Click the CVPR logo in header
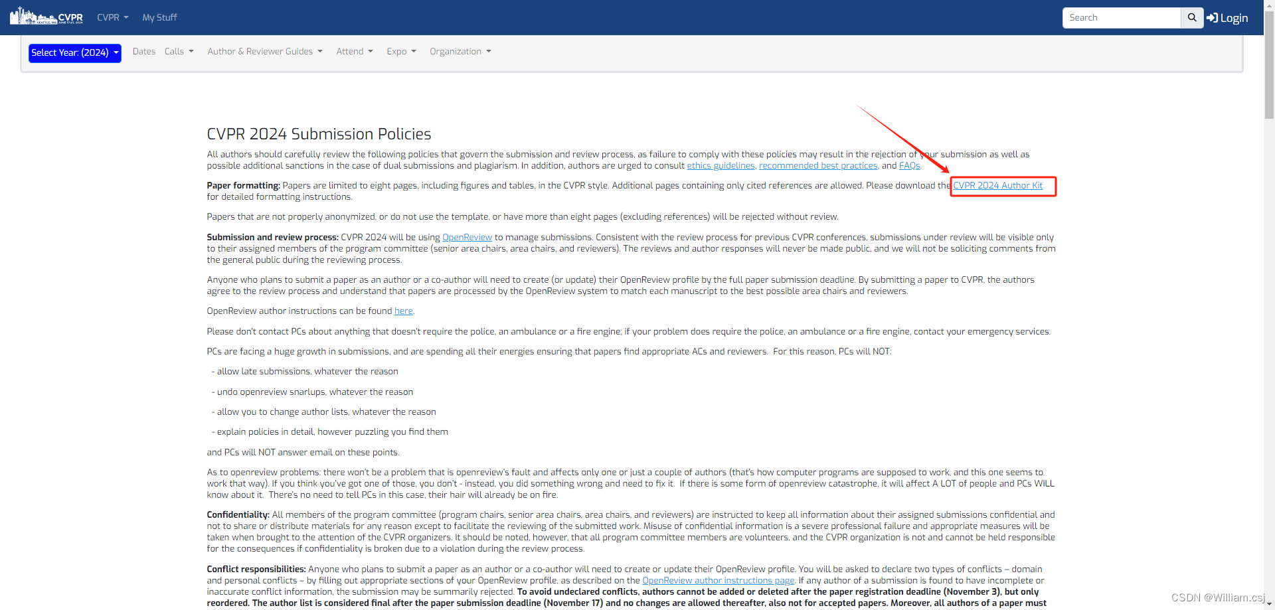Screen dimensions: 1275x610 point(46,16)
